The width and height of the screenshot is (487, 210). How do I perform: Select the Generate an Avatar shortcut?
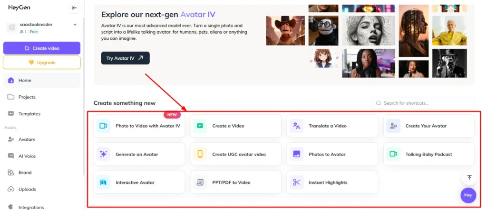tap(139, 154)
